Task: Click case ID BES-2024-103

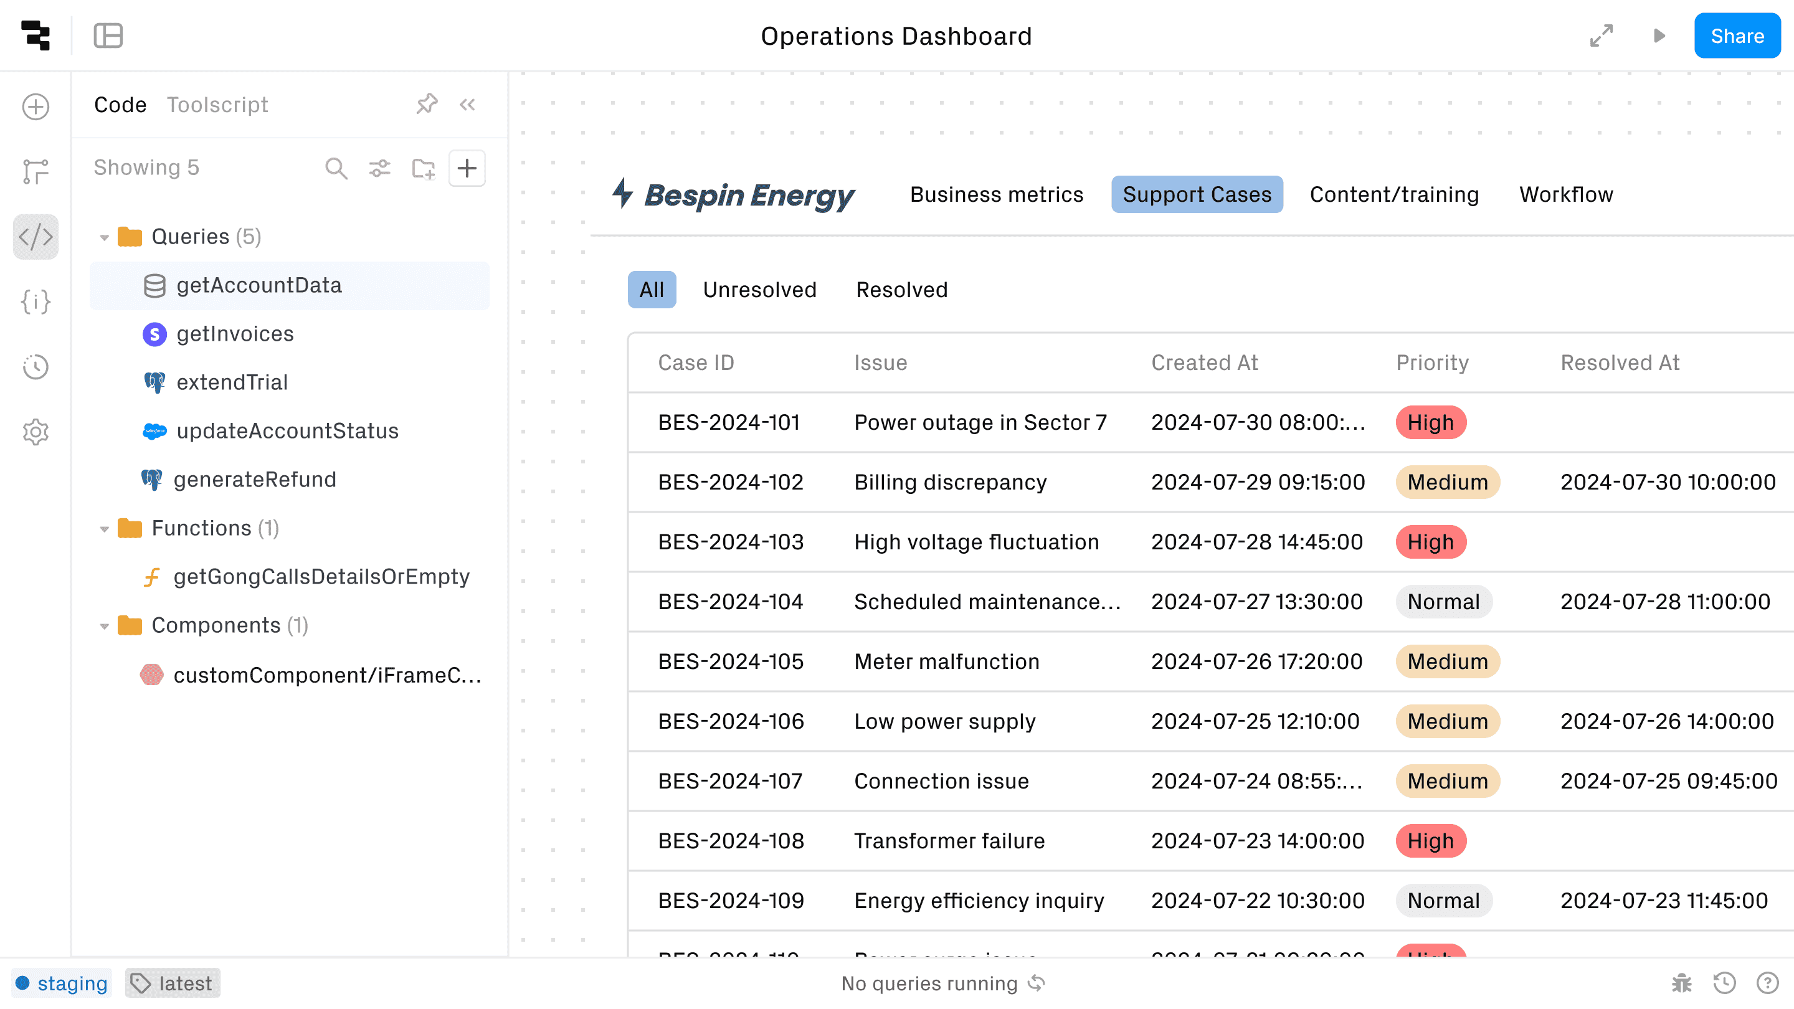Action: click(x=731, y=542)
